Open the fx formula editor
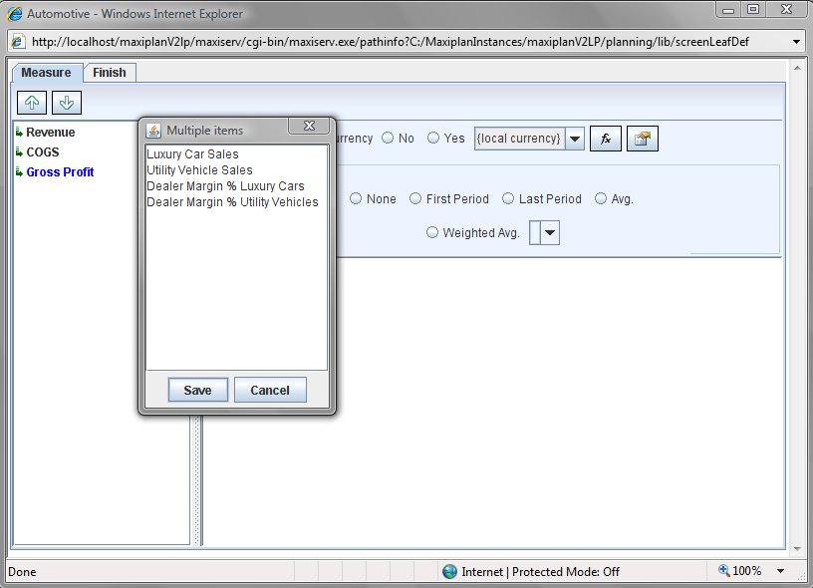 605,139
